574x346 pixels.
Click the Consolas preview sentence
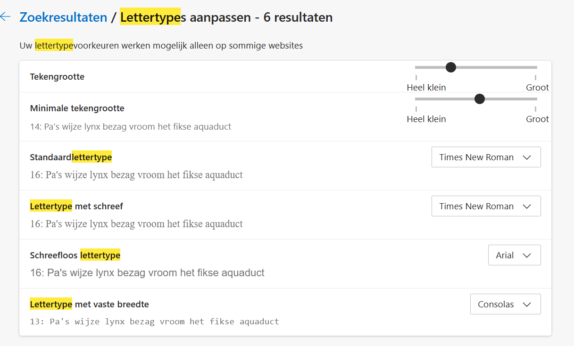[x=154, y=321]
